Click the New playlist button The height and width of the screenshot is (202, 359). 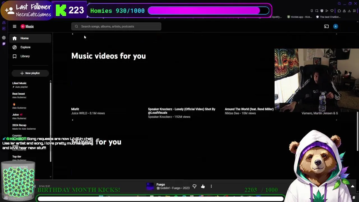(30, 73)
